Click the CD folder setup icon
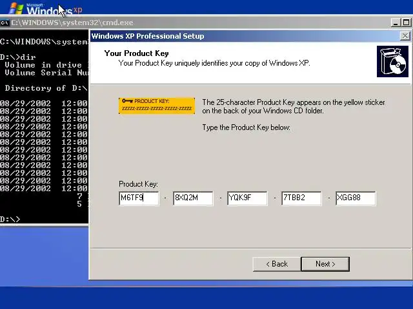Screen dimensions: 413x309 (x=392, y=62)
